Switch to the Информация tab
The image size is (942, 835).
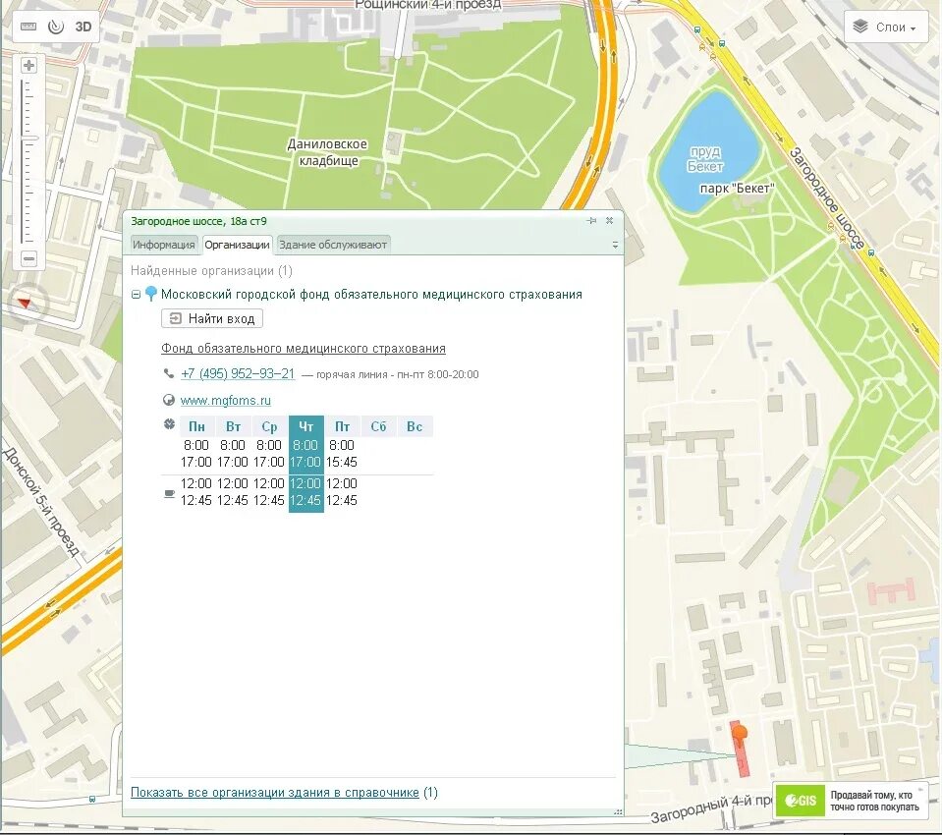[163, 245]
